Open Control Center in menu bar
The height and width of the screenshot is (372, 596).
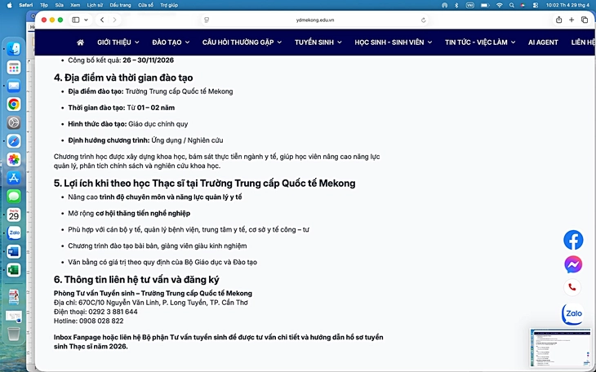(536, 6)
